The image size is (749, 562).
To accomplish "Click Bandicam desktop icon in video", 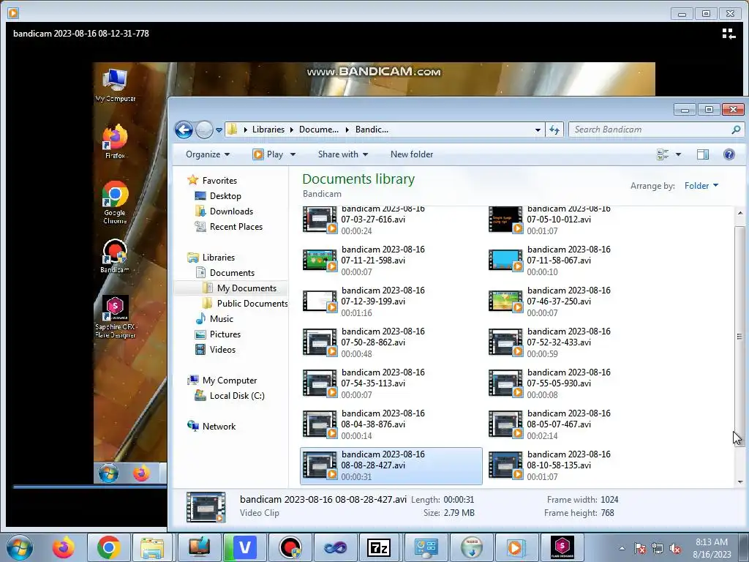I will pos(115,256).
